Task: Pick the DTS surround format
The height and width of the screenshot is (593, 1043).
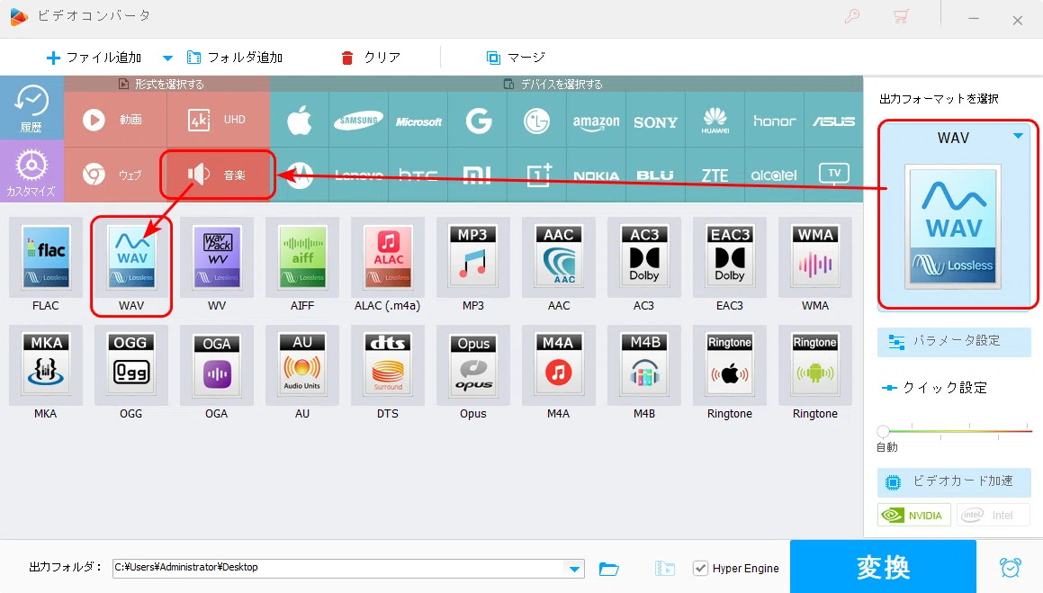Action: (x=388, y=365)
